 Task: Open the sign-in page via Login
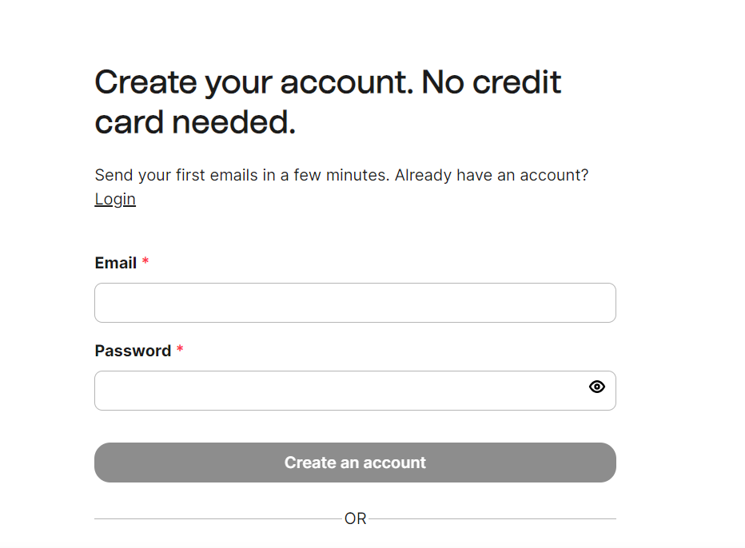pyautogui.click(x=115, y=199)
